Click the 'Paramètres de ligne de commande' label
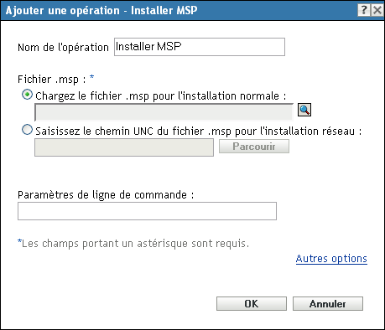Viewport: 385px width, 330px height. pos(106,195)
